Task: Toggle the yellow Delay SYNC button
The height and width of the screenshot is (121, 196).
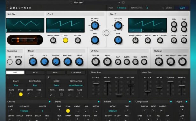Action: pos(68,111)
